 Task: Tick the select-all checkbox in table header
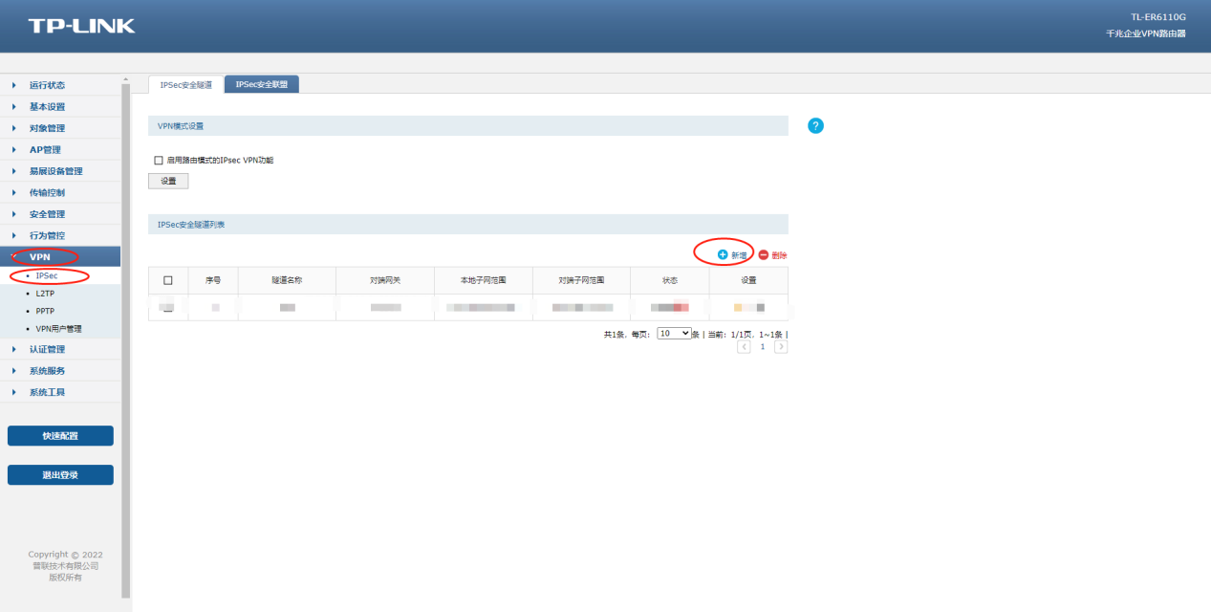tap(168, 280)
